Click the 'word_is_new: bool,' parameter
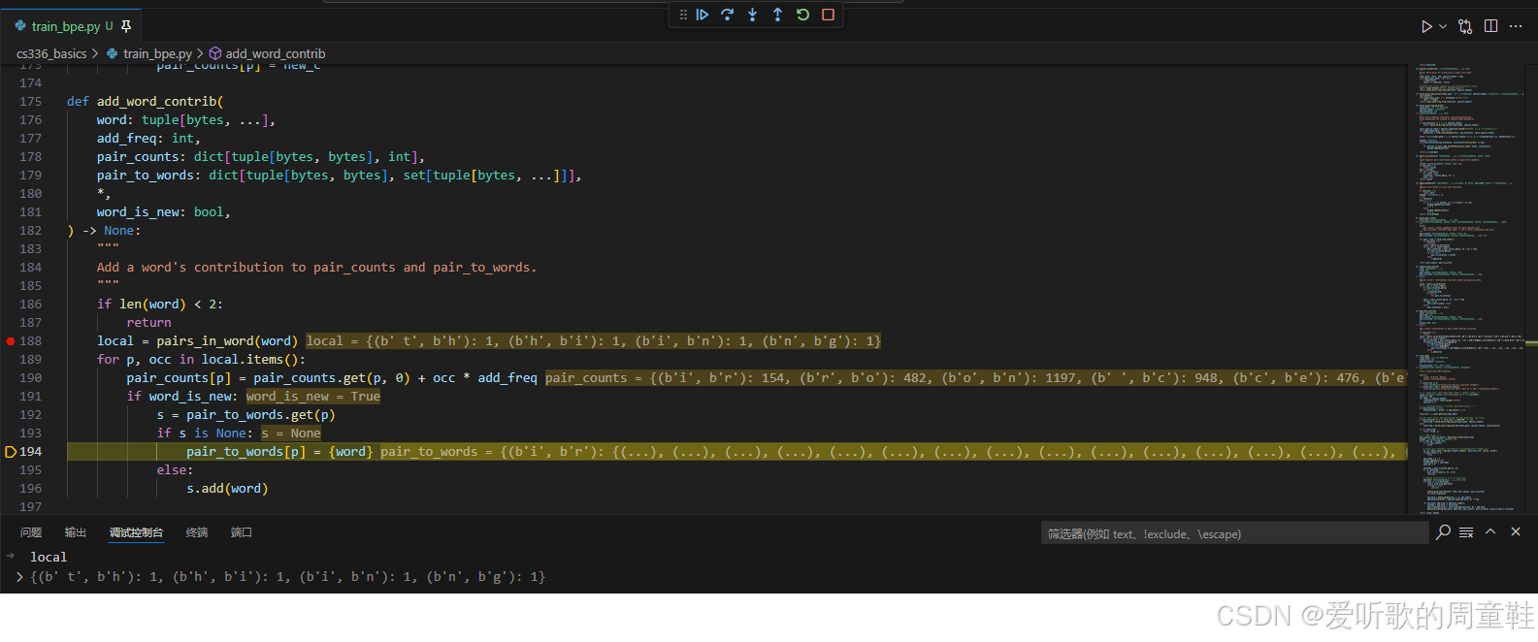This screenshot has height=642, width=1538. [164, 212]
